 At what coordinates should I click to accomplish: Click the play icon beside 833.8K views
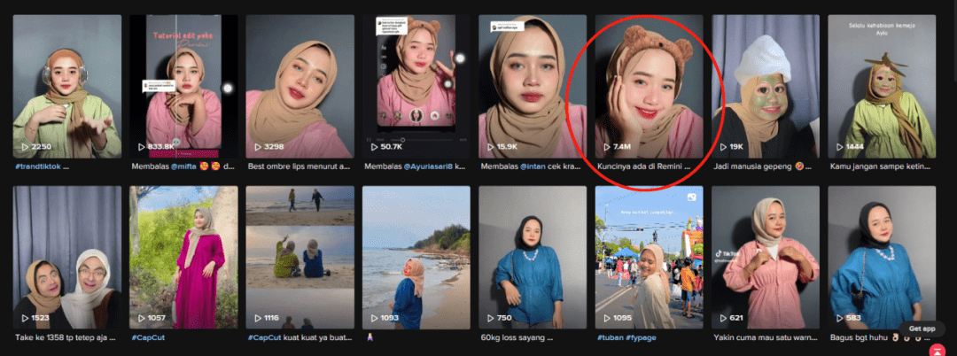142,147
